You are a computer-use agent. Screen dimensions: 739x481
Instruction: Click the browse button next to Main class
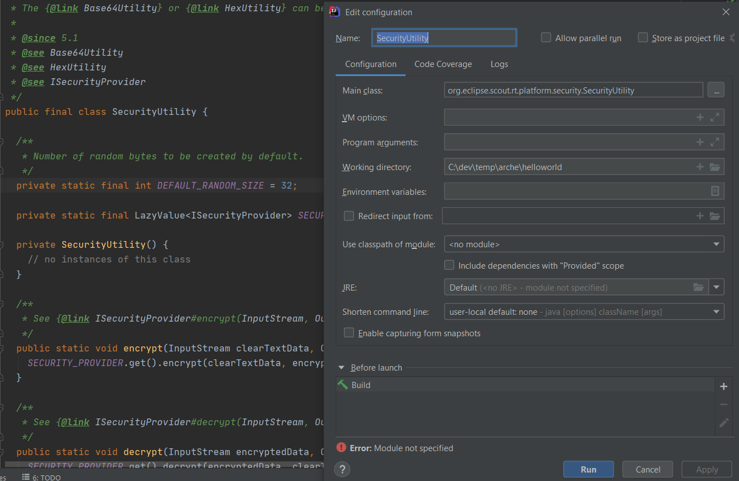coord(715,90)
